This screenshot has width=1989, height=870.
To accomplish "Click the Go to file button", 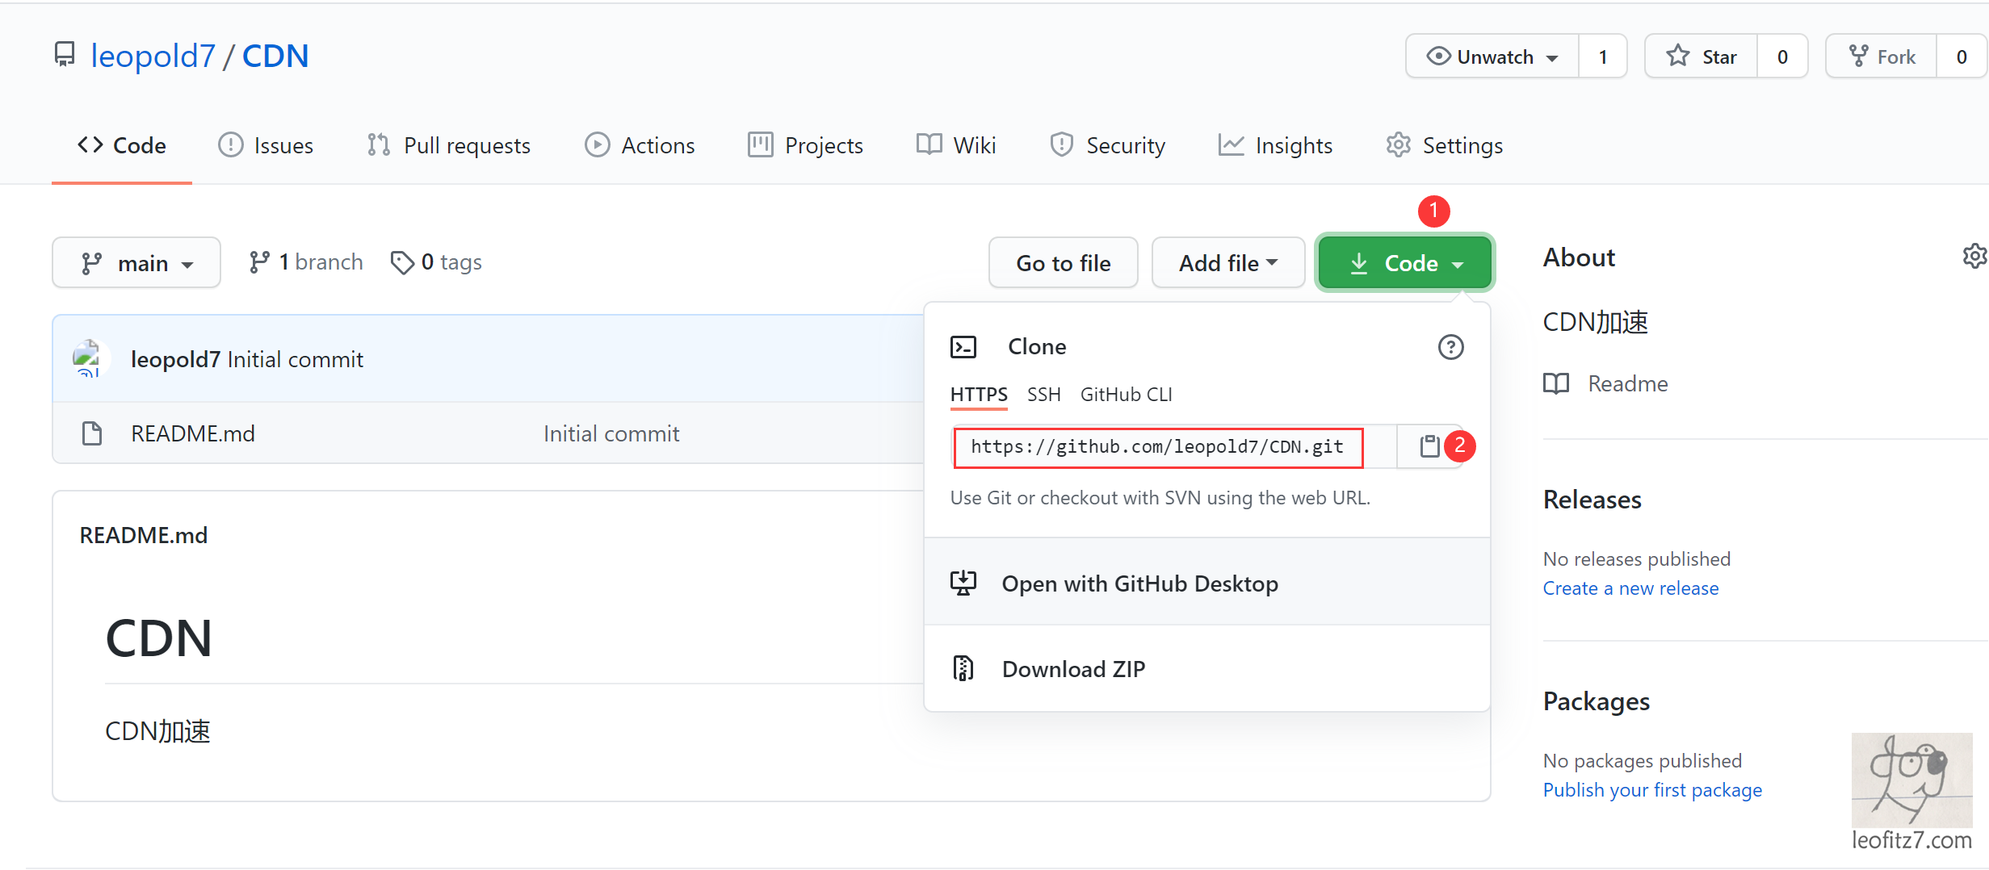I will 1064,263.
